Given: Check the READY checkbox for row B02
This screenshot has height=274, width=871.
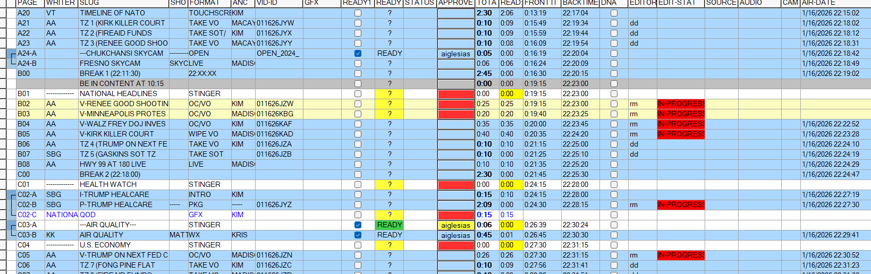Looking at the screenshot, I should tap(358, 104).
